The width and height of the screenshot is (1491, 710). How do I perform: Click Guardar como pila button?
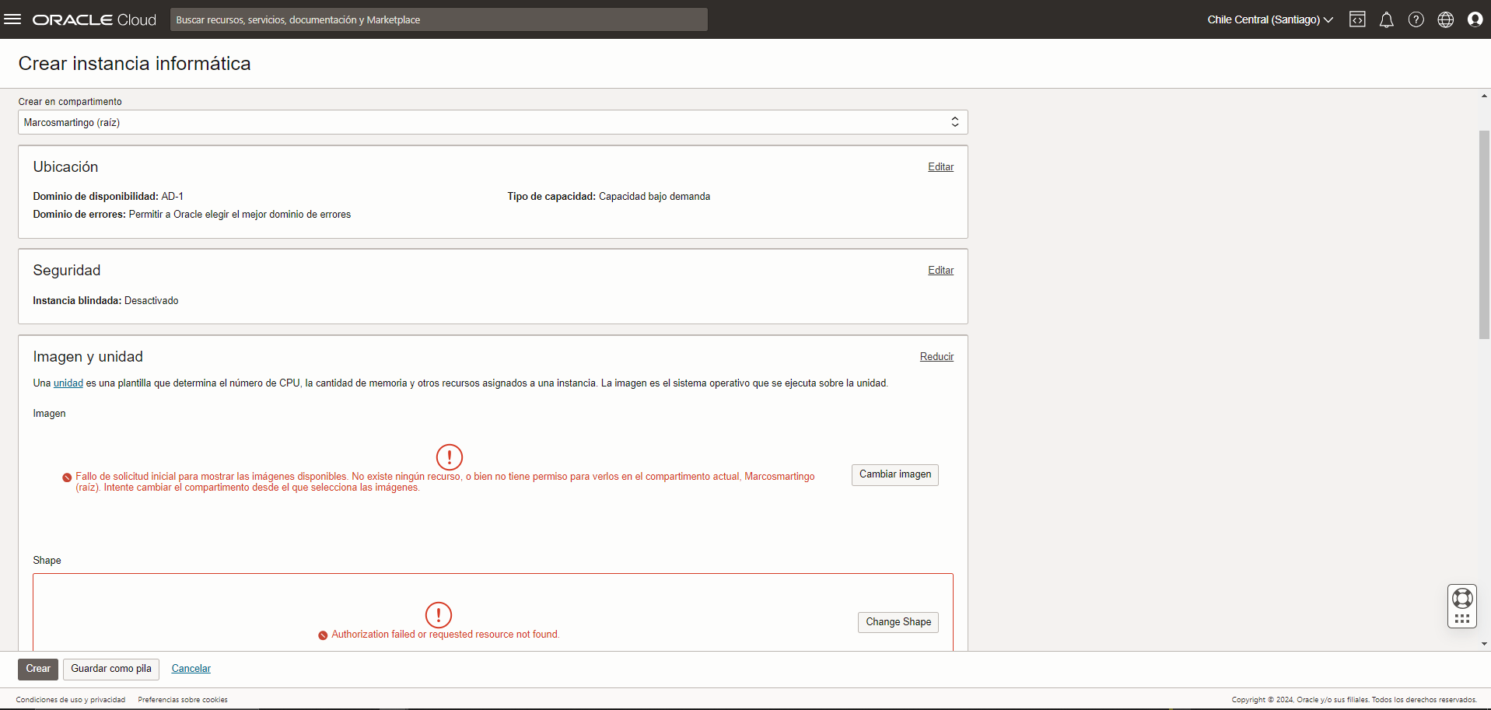pyautogui.click(x=111, y=669)
